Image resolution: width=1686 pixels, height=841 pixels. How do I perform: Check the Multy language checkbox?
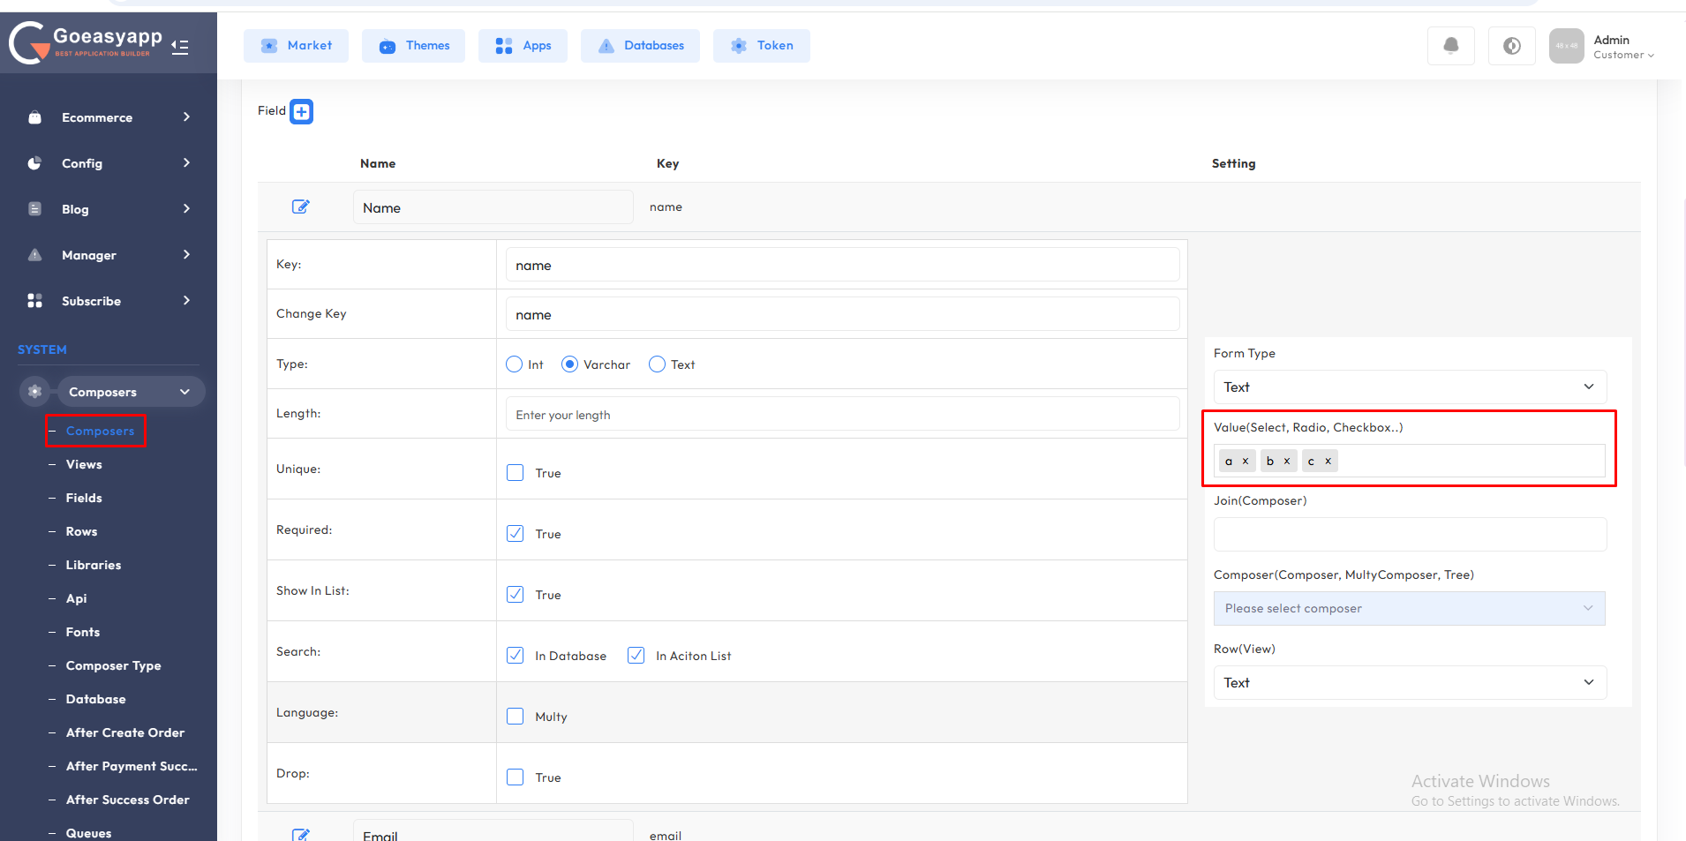click(x=515, y=717)
